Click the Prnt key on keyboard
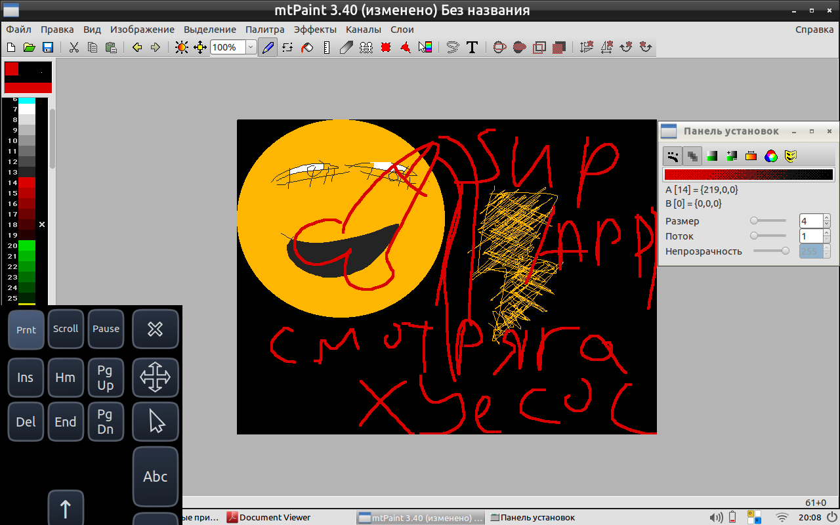 click(x=26, y=329)
